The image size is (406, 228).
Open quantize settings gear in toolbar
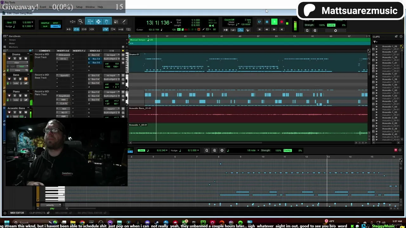pyautogui.click(x=336, y=30)
